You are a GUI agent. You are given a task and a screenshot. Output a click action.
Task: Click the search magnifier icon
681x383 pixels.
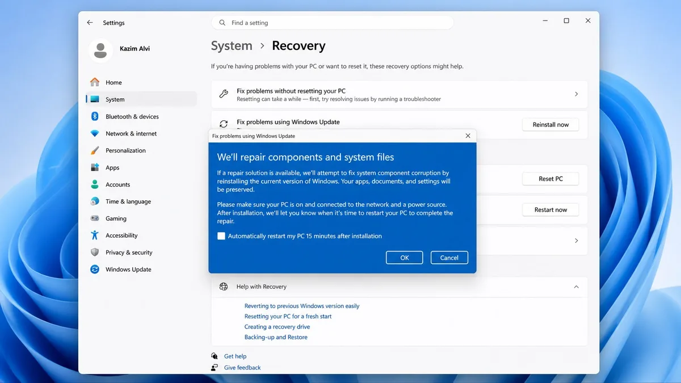coord(222,23)
